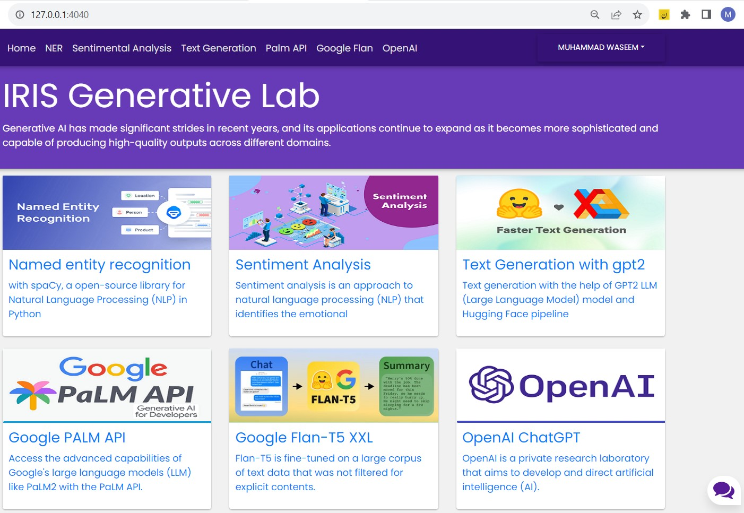Select NER from the navigation bar
The height and width of the screenshot is (513, 744).
click(x=54, y=48)
